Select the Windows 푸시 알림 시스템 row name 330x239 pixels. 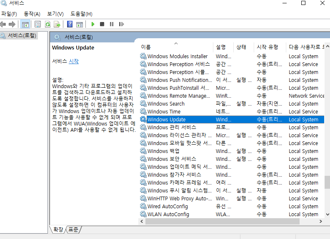click(180, 190)
